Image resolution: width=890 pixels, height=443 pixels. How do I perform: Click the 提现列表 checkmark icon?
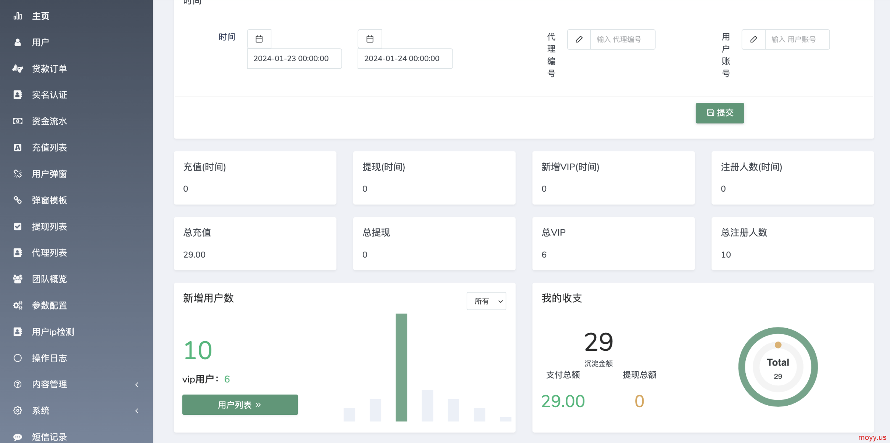click(x=18, y=226)
